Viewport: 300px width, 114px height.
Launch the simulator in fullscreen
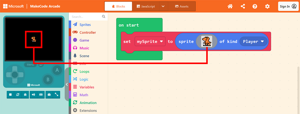pyautogui.click(x=56, y=95)
